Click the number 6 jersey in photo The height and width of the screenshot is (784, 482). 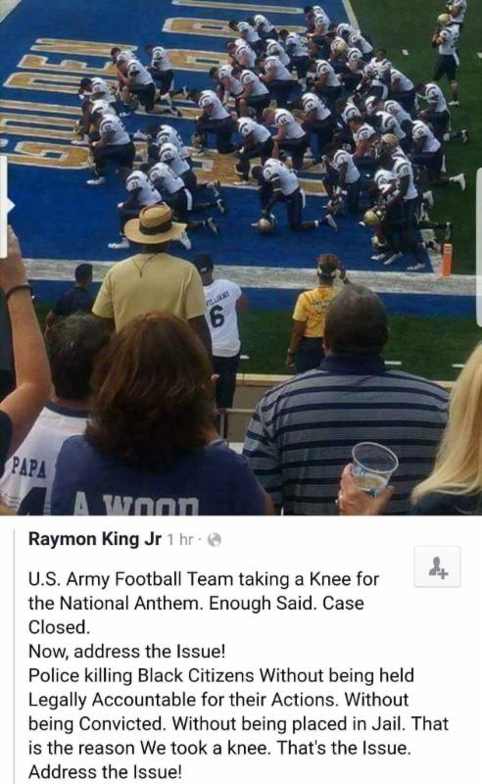point(223,322)
